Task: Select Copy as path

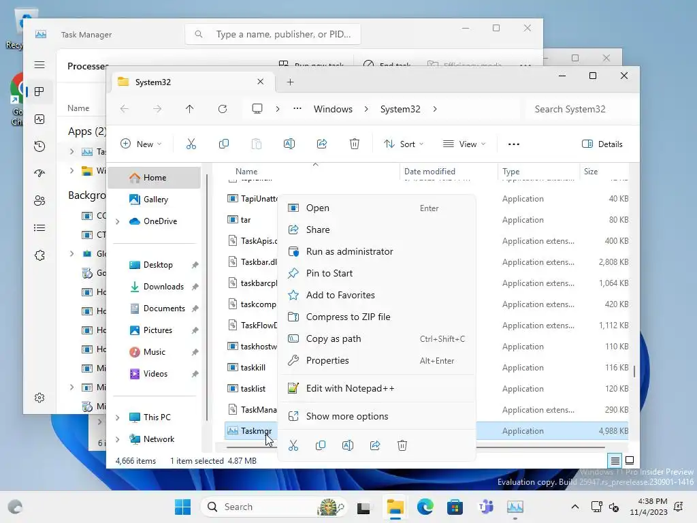Action: point(376,339)
